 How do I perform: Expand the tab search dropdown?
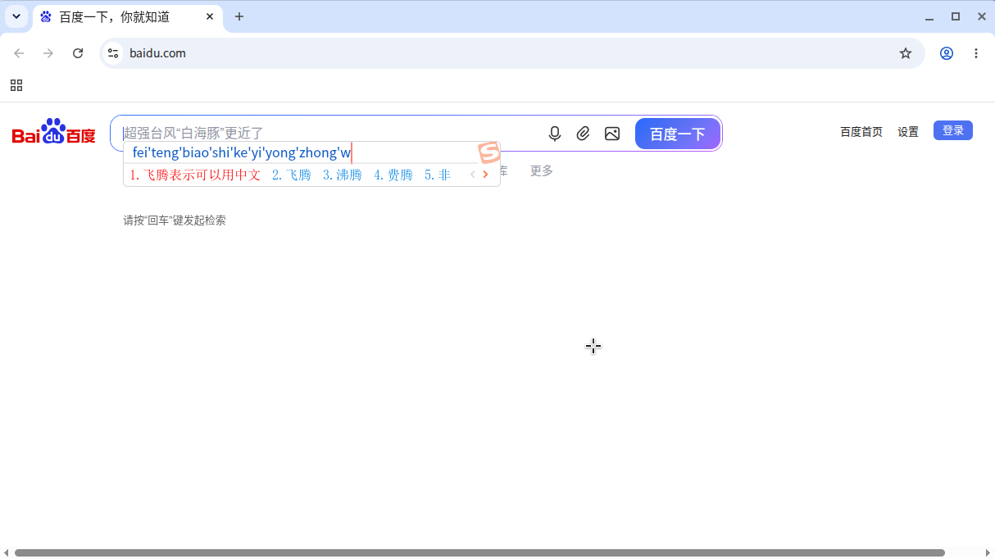[x=16, y=16]
